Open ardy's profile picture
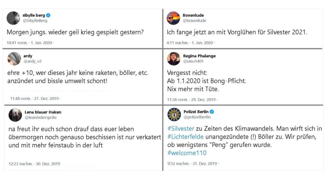 14,59
